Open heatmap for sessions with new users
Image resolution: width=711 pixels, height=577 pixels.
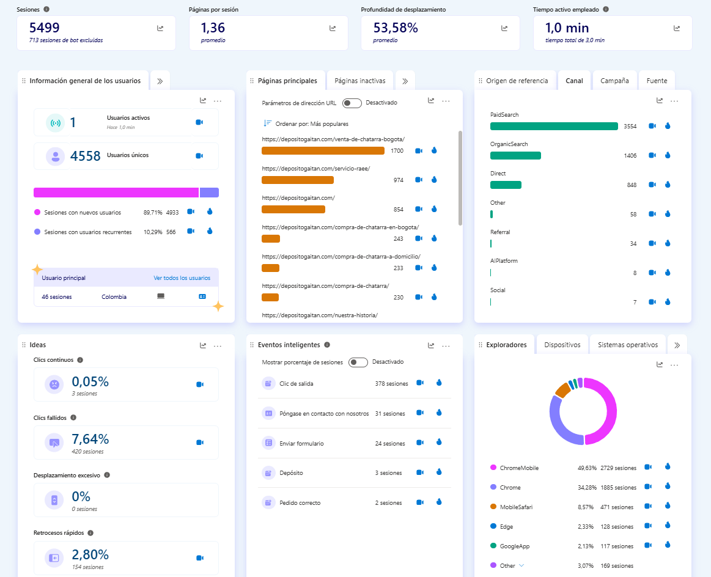click(209, 212)
